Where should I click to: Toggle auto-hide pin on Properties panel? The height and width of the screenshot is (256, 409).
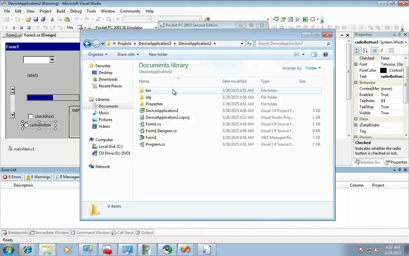coord(399,35)
